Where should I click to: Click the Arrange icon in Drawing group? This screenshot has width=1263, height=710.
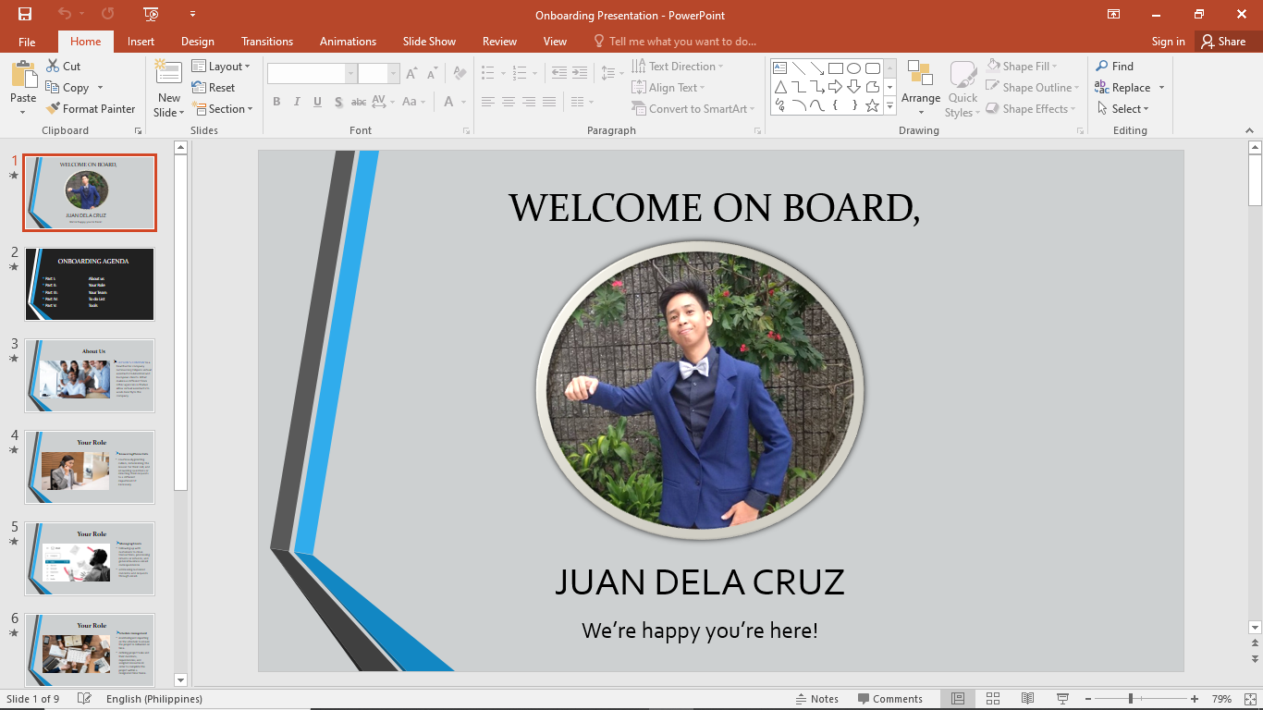point(920,73)
